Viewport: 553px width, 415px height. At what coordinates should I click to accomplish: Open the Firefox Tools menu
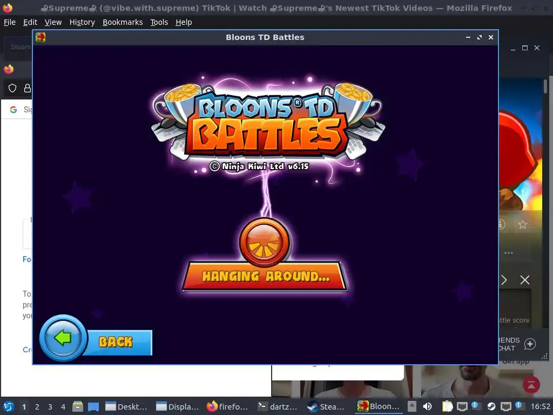[159, 22]
